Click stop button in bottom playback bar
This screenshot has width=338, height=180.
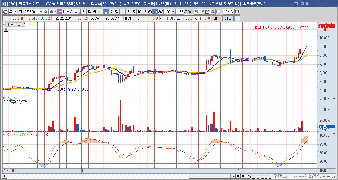tap(243, 176)
